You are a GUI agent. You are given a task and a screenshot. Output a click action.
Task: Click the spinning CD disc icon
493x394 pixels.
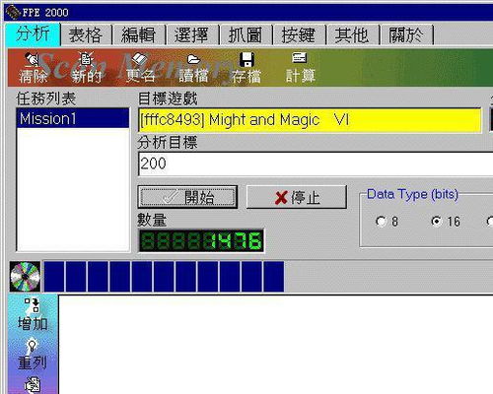click(x=25, y=277)
